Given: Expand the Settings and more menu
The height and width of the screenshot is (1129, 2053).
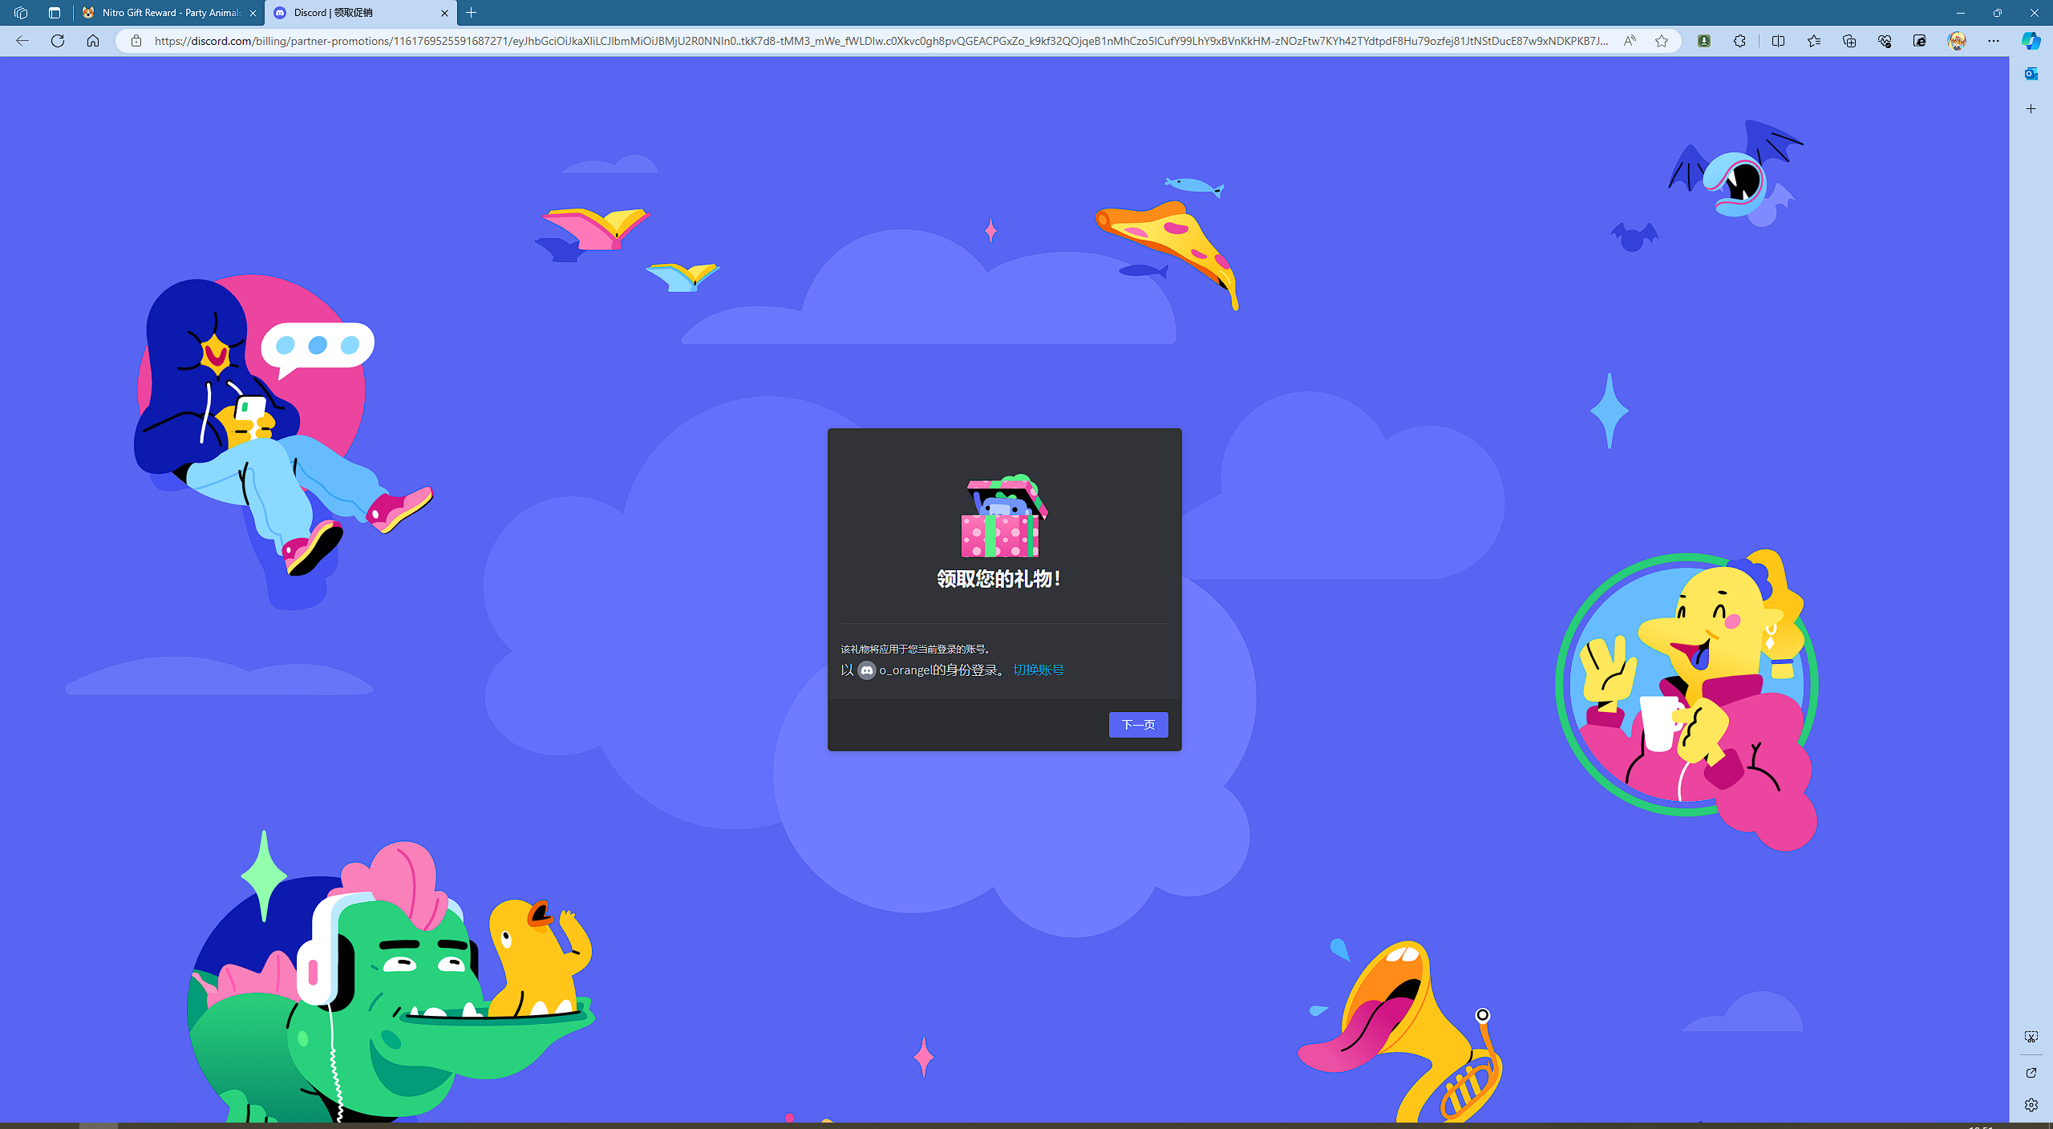Looking at the screenshot, I should click(1994, 41).
